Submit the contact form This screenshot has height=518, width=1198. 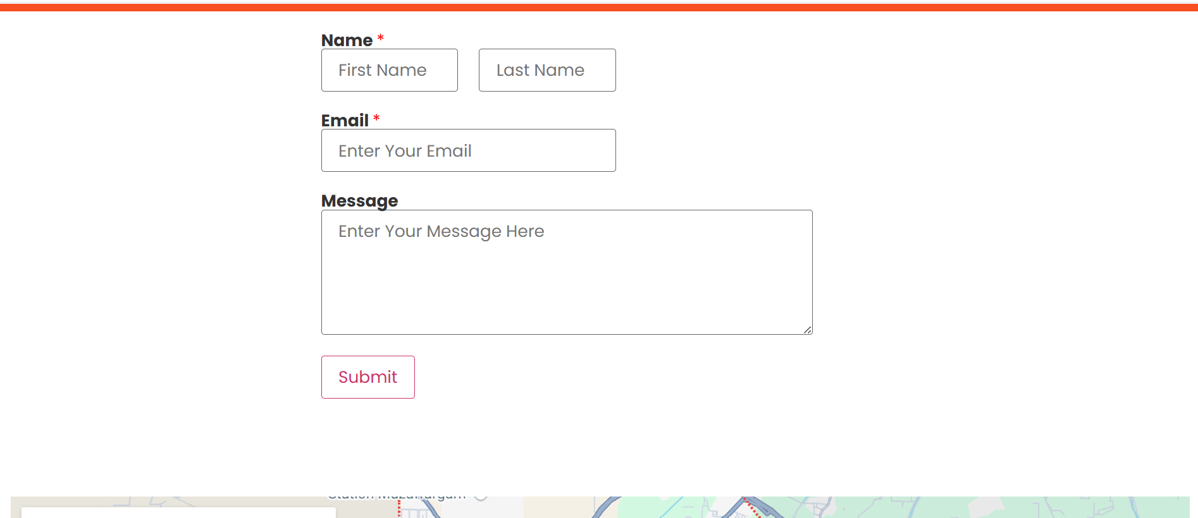[368, 377]
